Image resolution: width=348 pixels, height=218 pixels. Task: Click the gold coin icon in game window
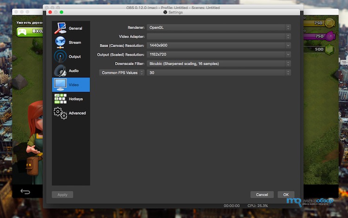tap(330, 23)
